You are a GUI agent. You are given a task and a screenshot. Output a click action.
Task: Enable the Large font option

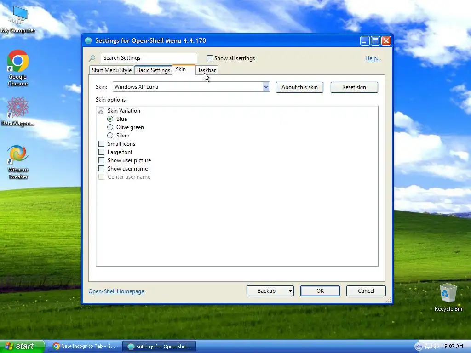(x=102, y=152)
